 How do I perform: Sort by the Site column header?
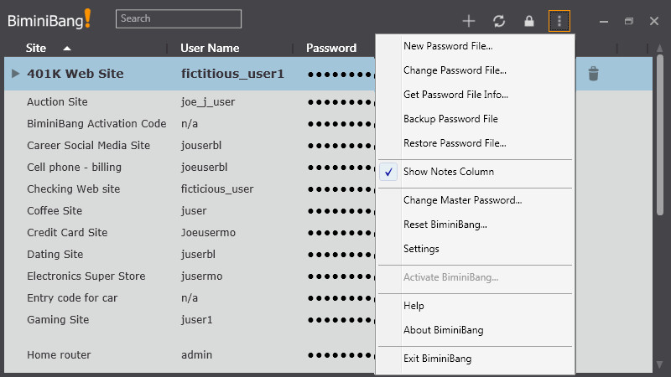coord(36,48)
